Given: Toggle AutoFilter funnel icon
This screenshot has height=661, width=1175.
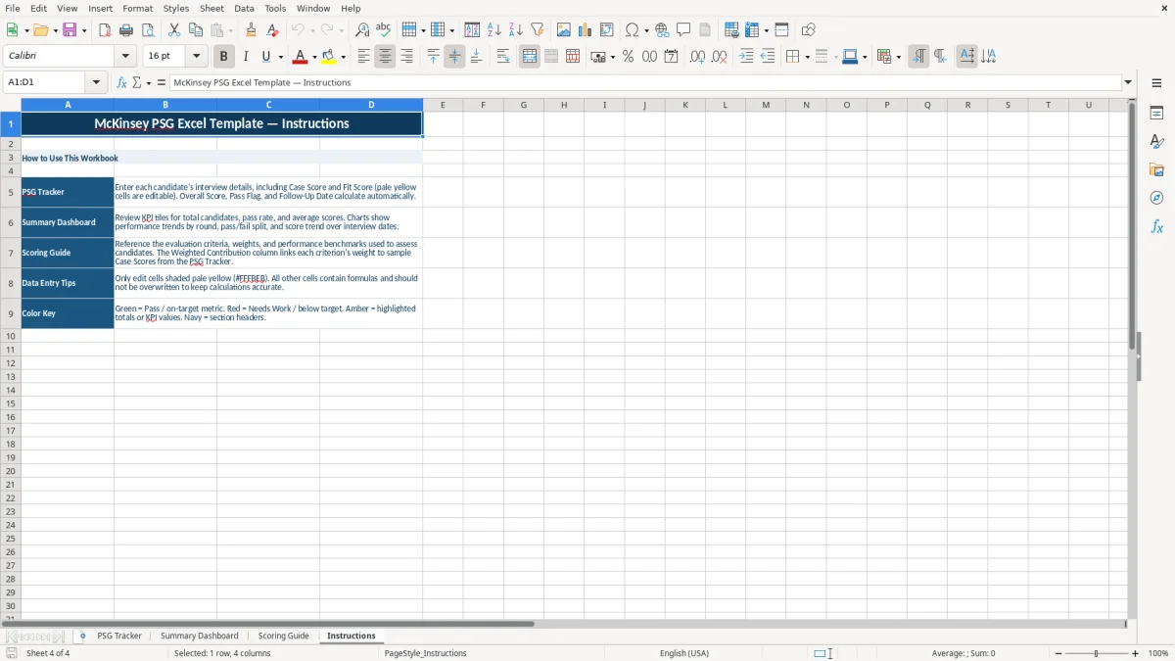Looking at the screenshot, I should (x=537, y=30).
